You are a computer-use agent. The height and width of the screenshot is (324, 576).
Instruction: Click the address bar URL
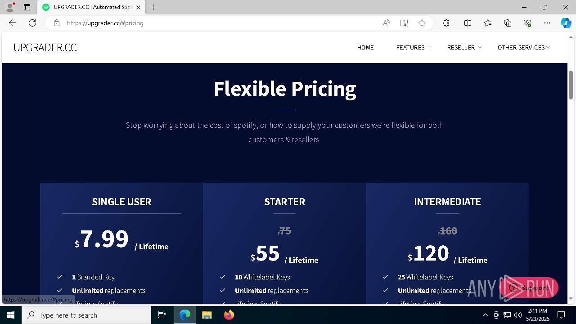pyautogui.click(x=105, y=23)
